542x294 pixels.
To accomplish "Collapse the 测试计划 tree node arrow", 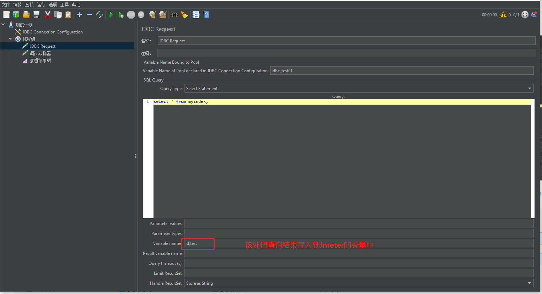I will (x=3, y=25).
